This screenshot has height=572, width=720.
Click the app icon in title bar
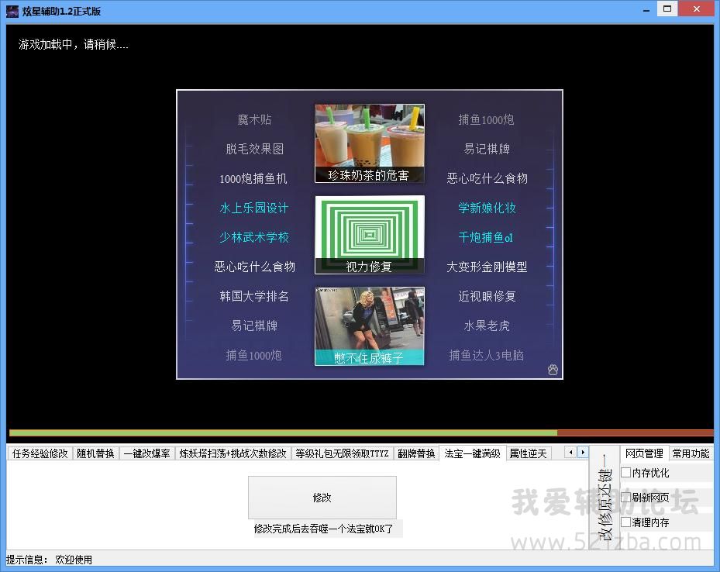(12, 11)
